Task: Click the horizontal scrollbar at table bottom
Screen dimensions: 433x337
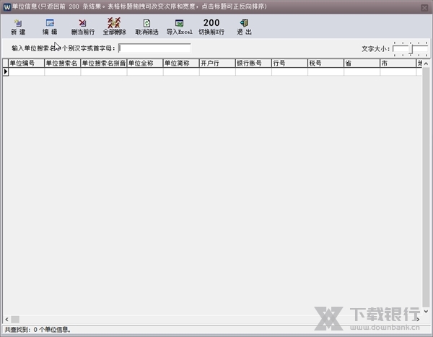Action: (216, 319)
